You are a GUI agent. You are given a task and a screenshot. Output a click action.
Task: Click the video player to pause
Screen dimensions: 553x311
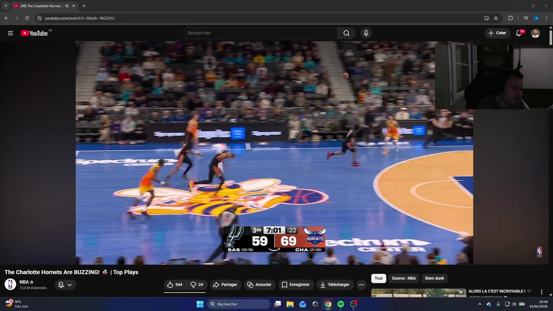[x=274, y=152]
